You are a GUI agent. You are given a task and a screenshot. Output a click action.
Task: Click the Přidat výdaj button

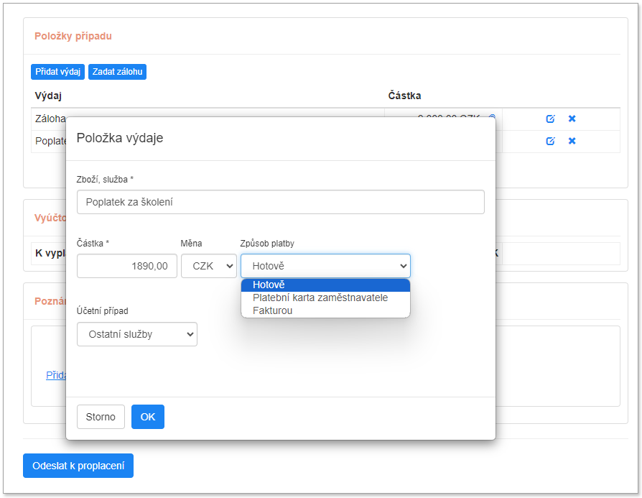tap(57, 72)
